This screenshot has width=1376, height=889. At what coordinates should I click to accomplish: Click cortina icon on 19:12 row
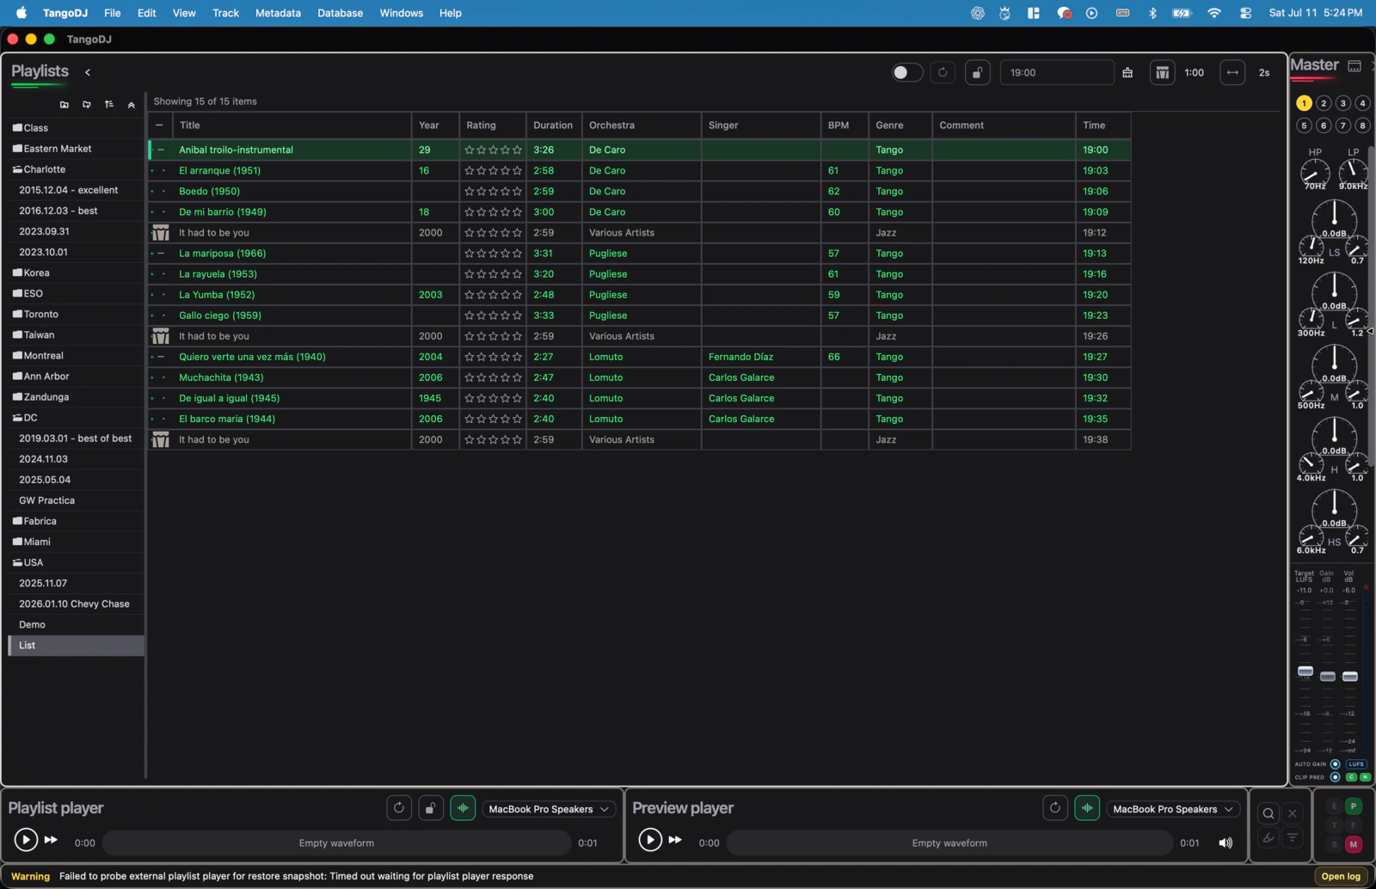coord(161,233)
